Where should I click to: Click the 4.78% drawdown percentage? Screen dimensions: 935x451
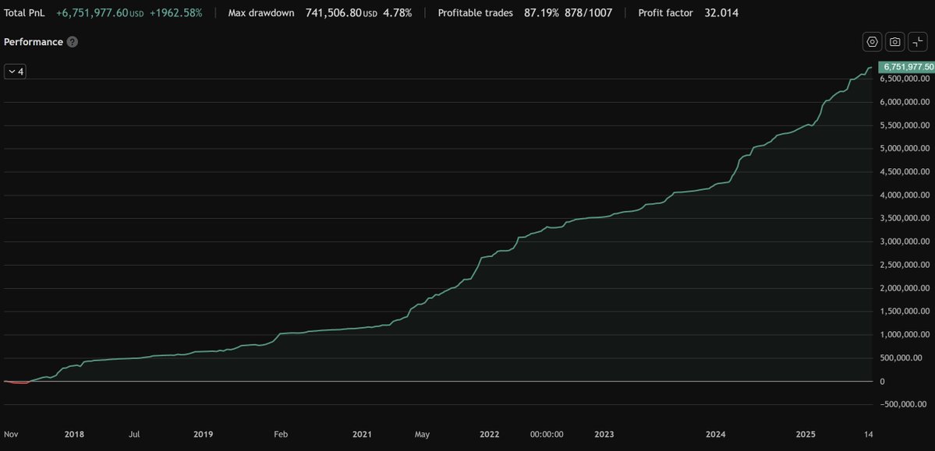[397, 12]
